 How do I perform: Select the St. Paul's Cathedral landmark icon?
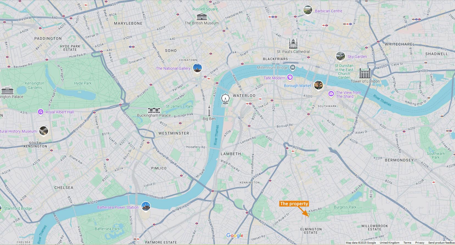pyautogui.click(x=293, y=43)
